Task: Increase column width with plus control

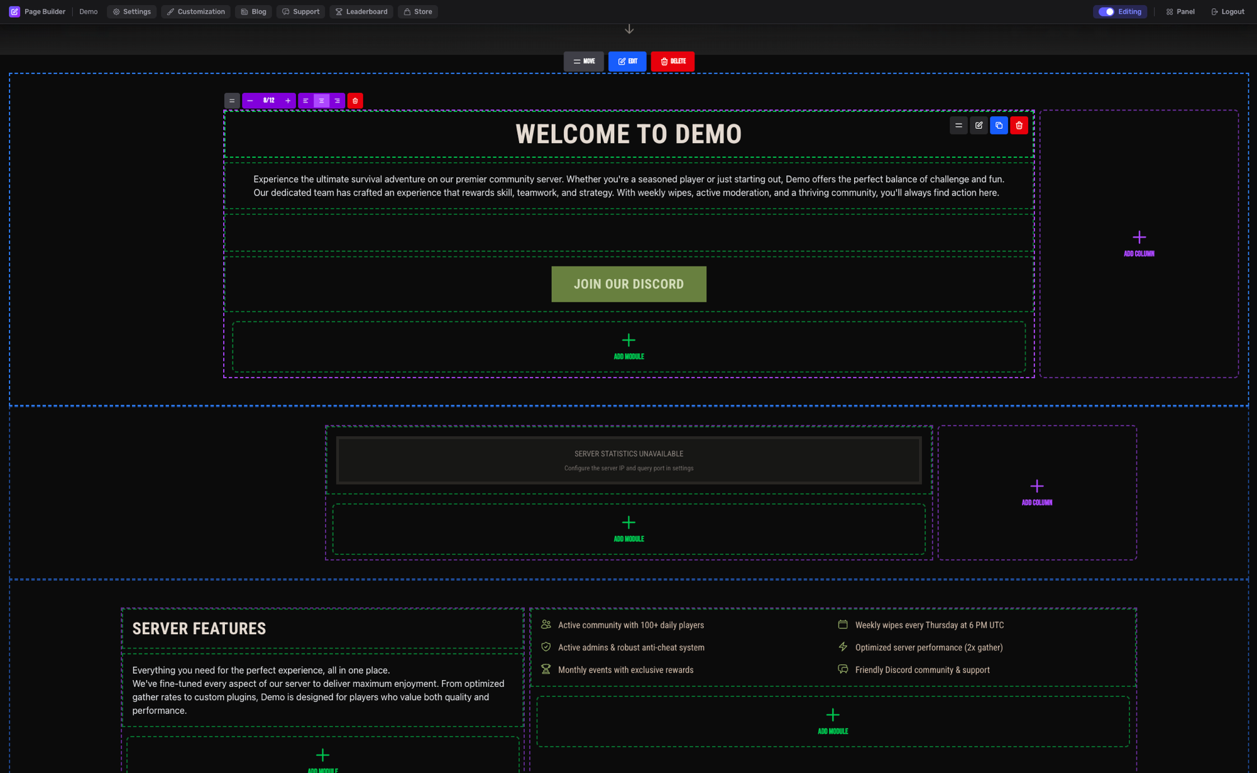Action: [287, 101]
